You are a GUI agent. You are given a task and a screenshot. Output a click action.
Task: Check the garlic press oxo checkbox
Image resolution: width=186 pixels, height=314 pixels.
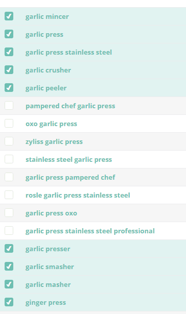9,213
